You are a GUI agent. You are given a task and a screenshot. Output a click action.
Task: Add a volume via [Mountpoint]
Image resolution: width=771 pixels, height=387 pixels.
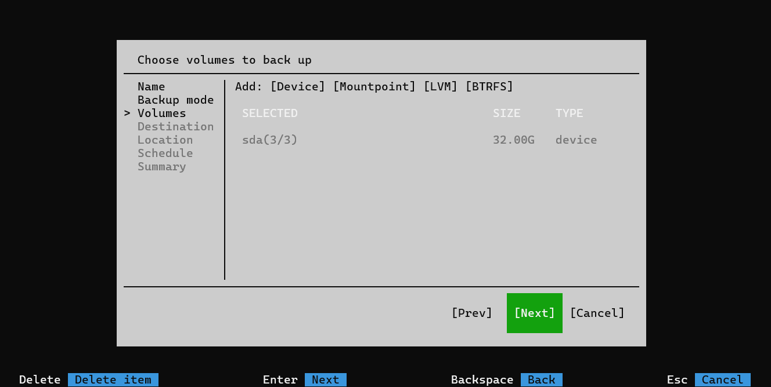tap(374, 87)
